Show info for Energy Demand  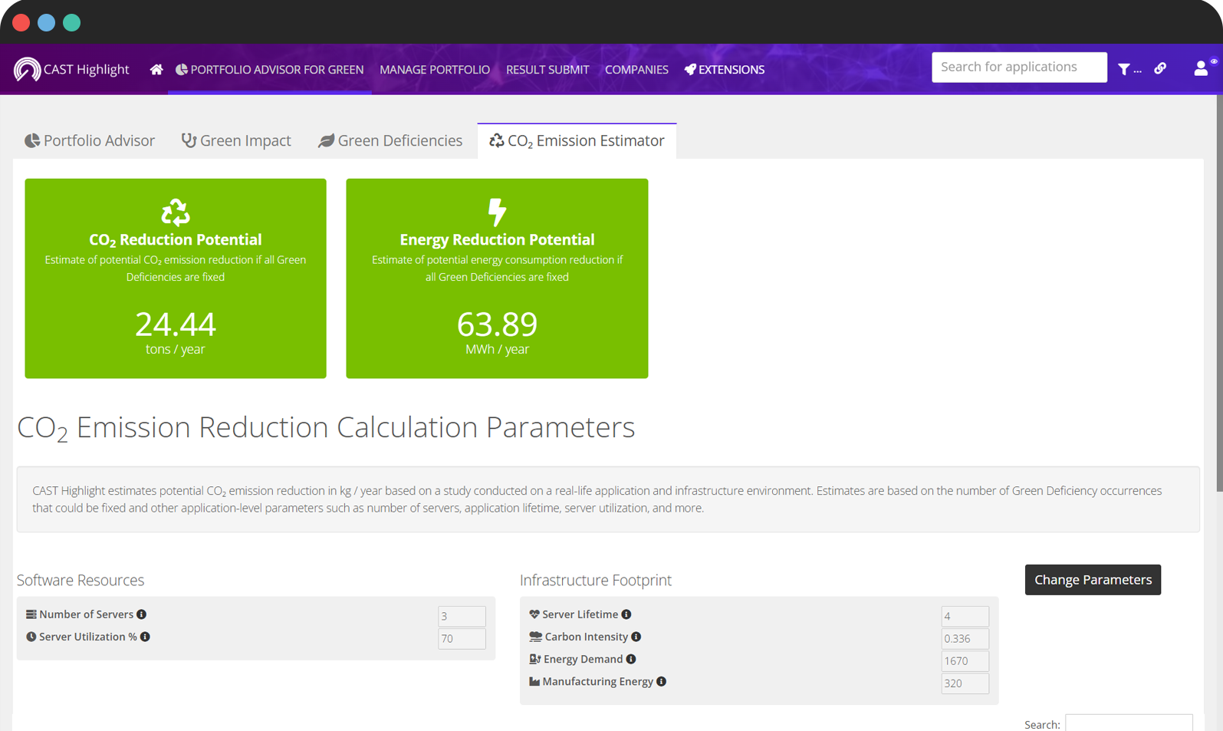click(631, 659)
